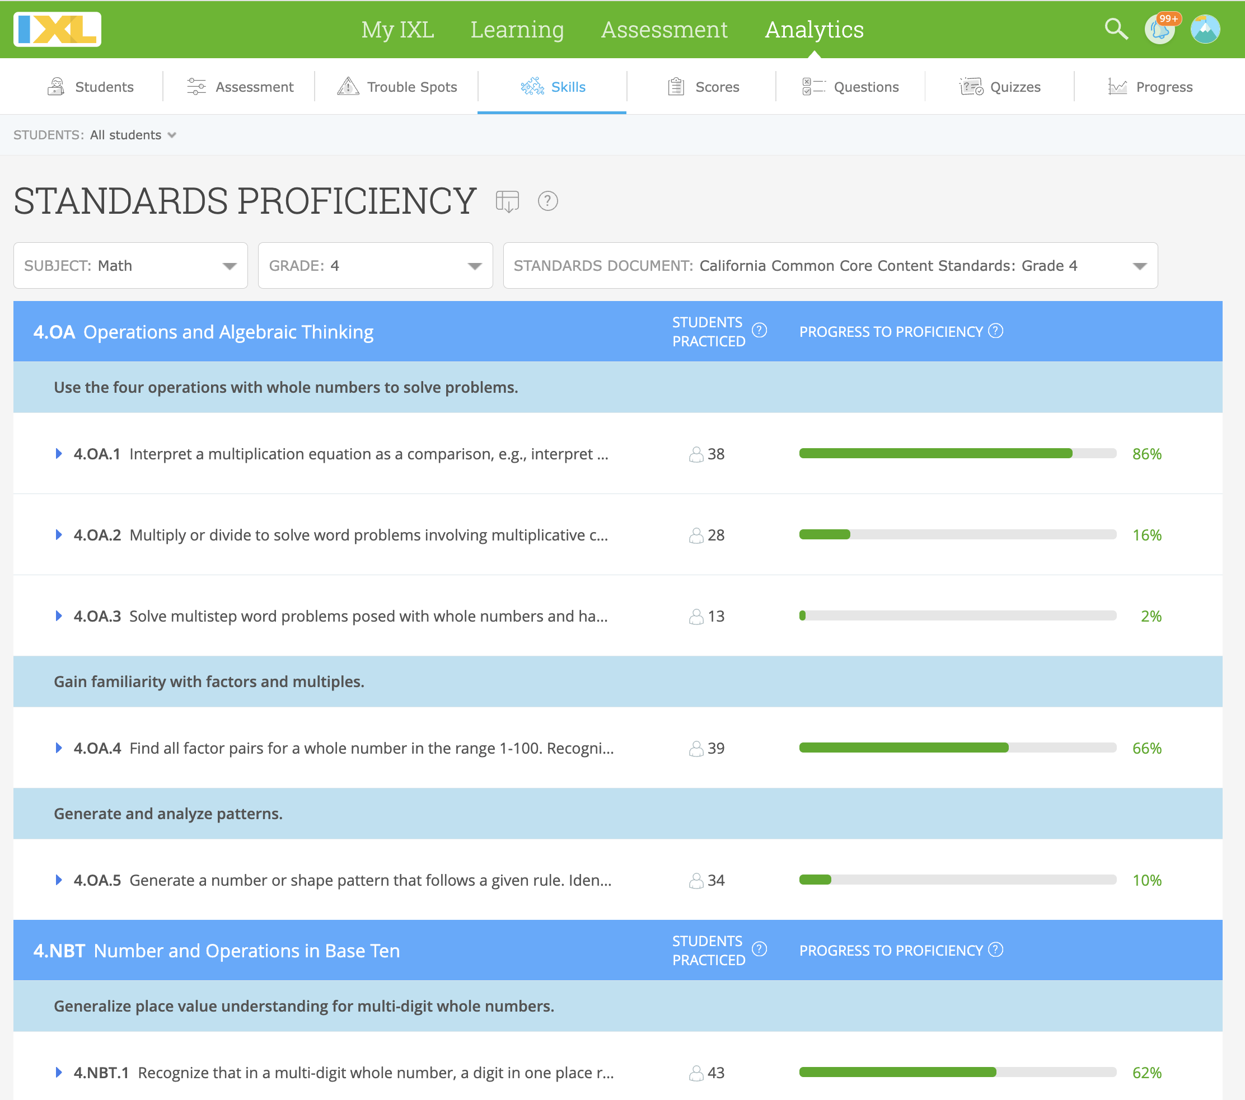Switch to the Analytics menu

point(815,29)
